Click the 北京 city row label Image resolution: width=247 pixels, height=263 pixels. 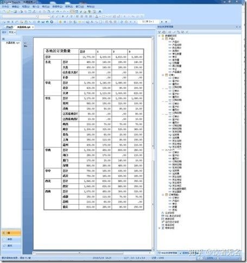click(x=65, y=88)
